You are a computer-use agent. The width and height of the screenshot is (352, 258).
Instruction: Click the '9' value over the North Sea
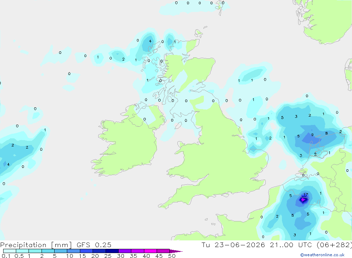click(x=312, y=135)
